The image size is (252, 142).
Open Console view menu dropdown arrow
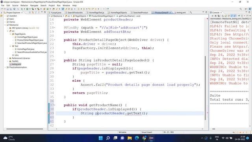tap(250, 16)
